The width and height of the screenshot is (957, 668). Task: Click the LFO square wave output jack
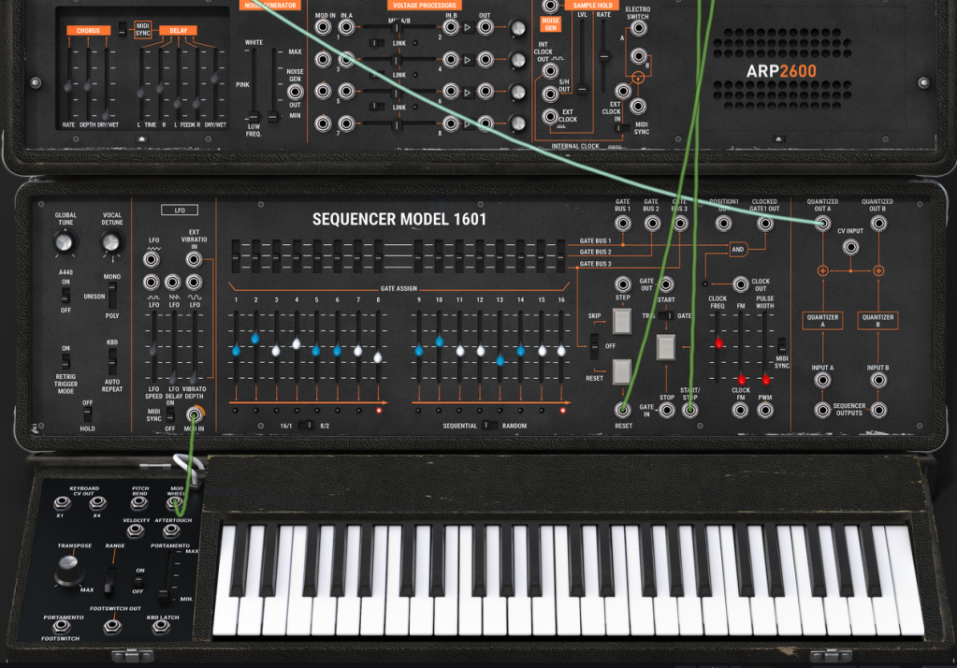click(x=152, y=283)
